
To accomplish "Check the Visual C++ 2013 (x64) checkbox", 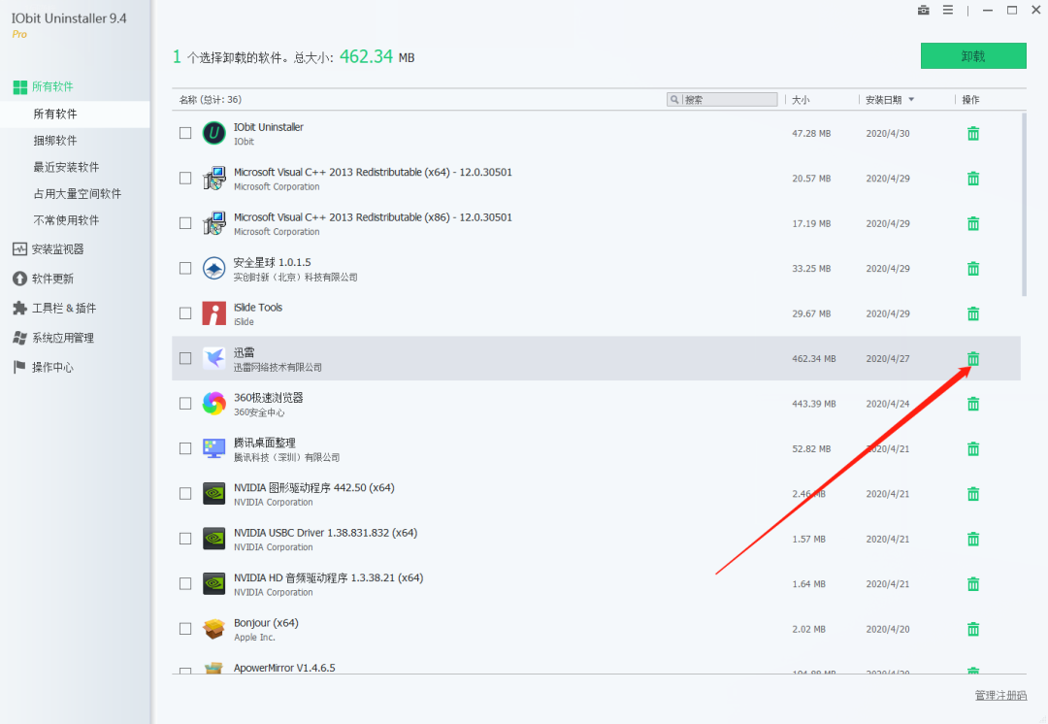I will [185, 178].
